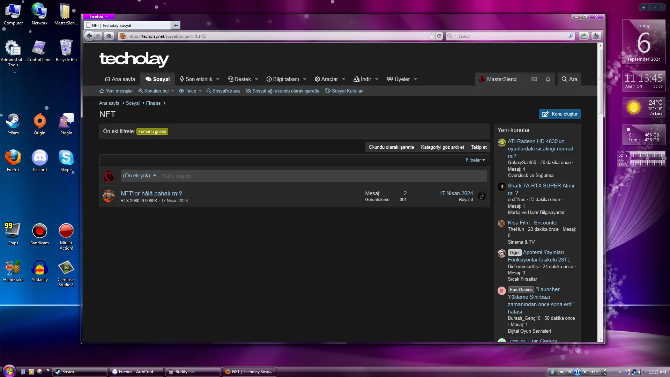The image size is (670, 377).
Task: Click the Takip et watch toggle
Action: click(x=479, y=147)
